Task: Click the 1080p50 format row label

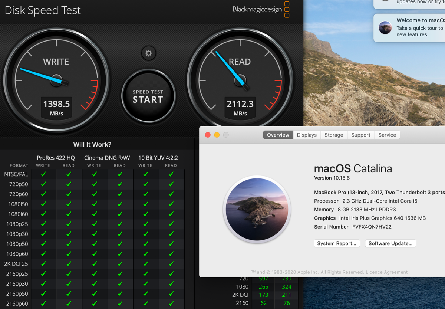Action: coord(17,244)
